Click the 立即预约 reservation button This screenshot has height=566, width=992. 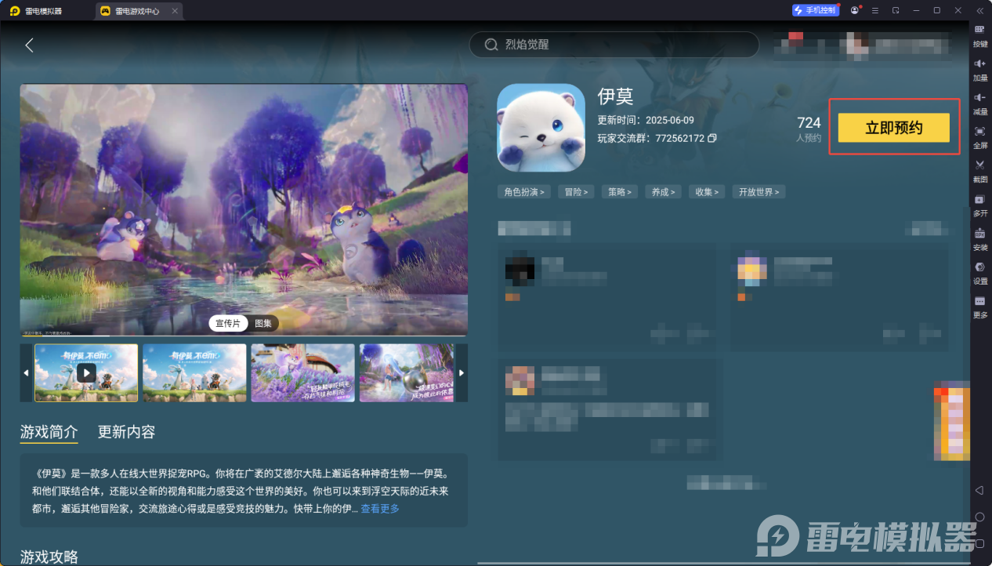[893, 126]
